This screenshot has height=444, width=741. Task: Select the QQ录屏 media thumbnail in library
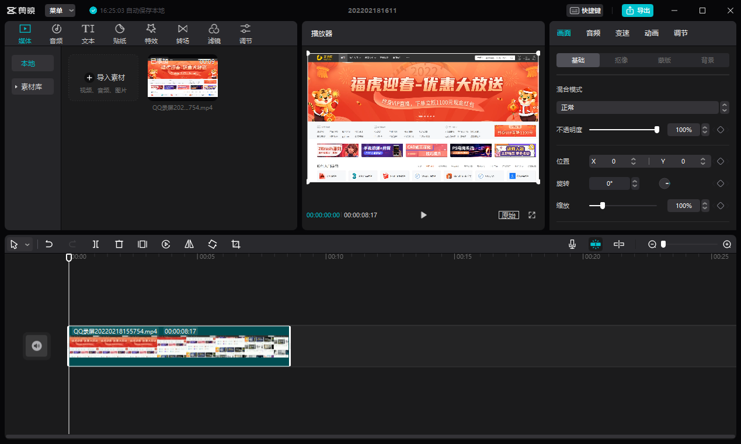click(183, 77)
